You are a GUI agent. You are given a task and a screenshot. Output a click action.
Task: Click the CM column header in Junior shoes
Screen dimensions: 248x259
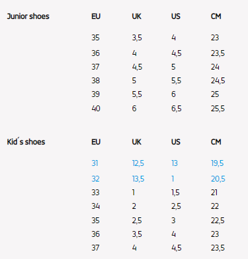216,16
